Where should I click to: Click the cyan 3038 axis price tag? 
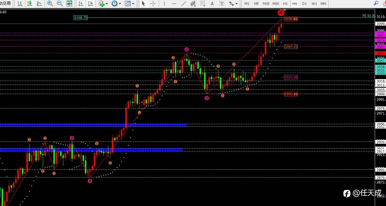[380, 67]
